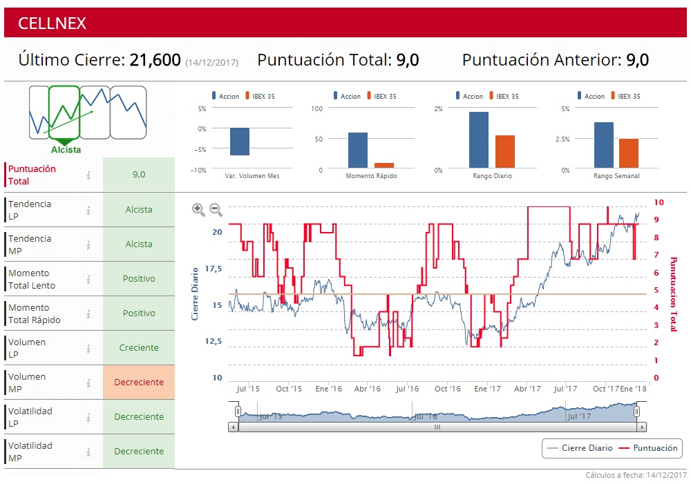691x484 pixels.
Task: Click the Puntuación Anterior 9,0 header value
Action: [x=637, y=60]
